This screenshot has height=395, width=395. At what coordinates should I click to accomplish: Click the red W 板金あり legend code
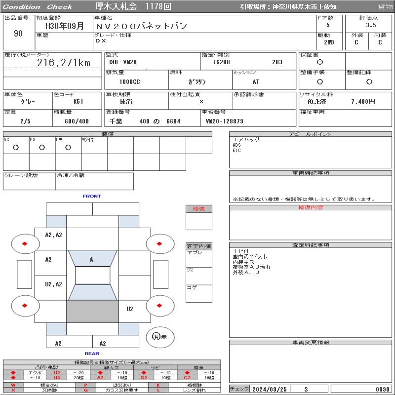tap(13, 385)
